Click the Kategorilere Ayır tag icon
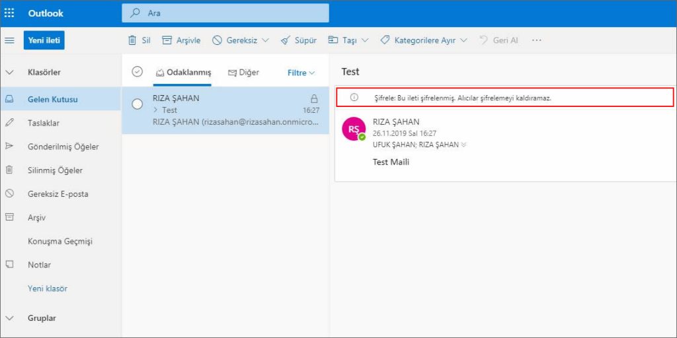677x338 pixels. (x=385, y=40)
